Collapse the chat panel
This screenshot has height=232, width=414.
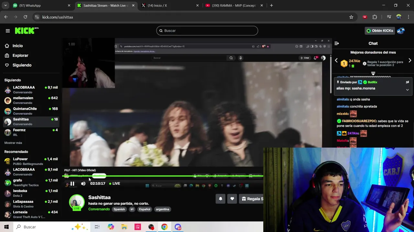point(337,43)
